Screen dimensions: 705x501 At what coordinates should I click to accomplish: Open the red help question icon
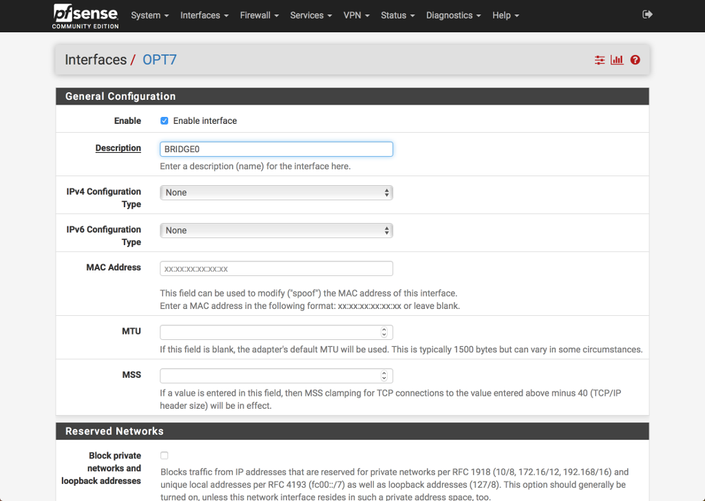[x=635, y=60]
